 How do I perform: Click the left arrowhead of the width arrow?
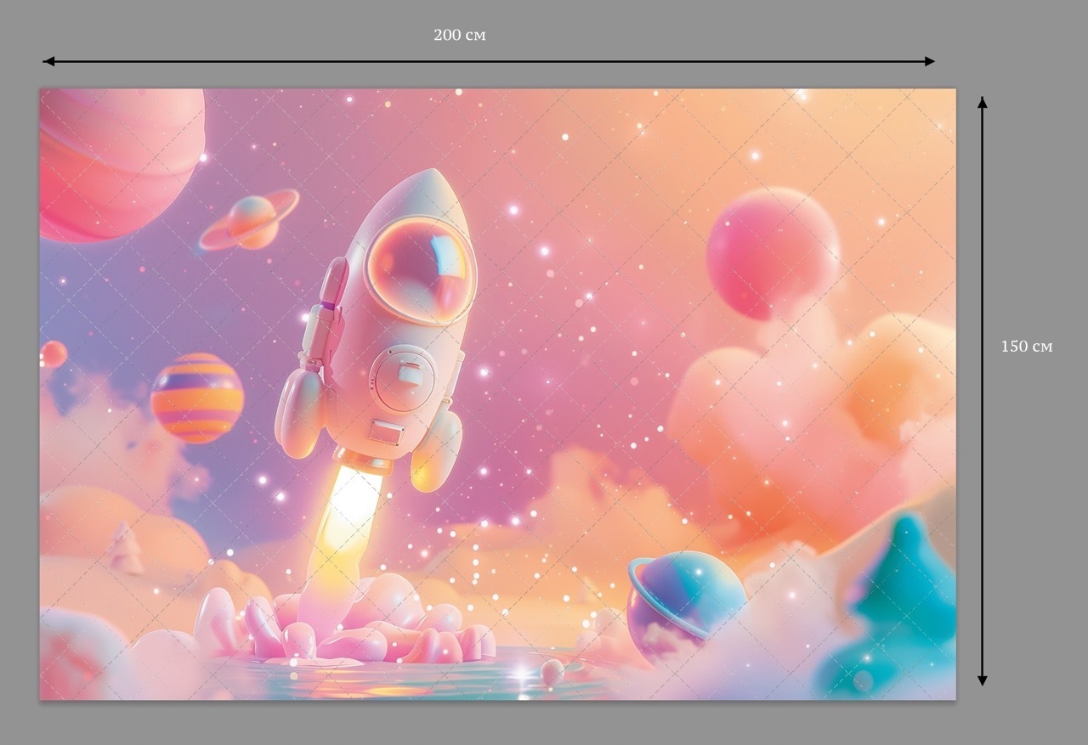[x=48, y=61]
